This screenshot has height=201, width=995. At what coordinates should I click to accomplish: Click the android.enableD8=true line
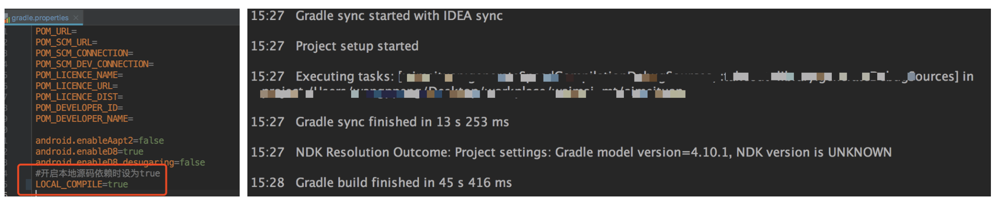[89, 151]
